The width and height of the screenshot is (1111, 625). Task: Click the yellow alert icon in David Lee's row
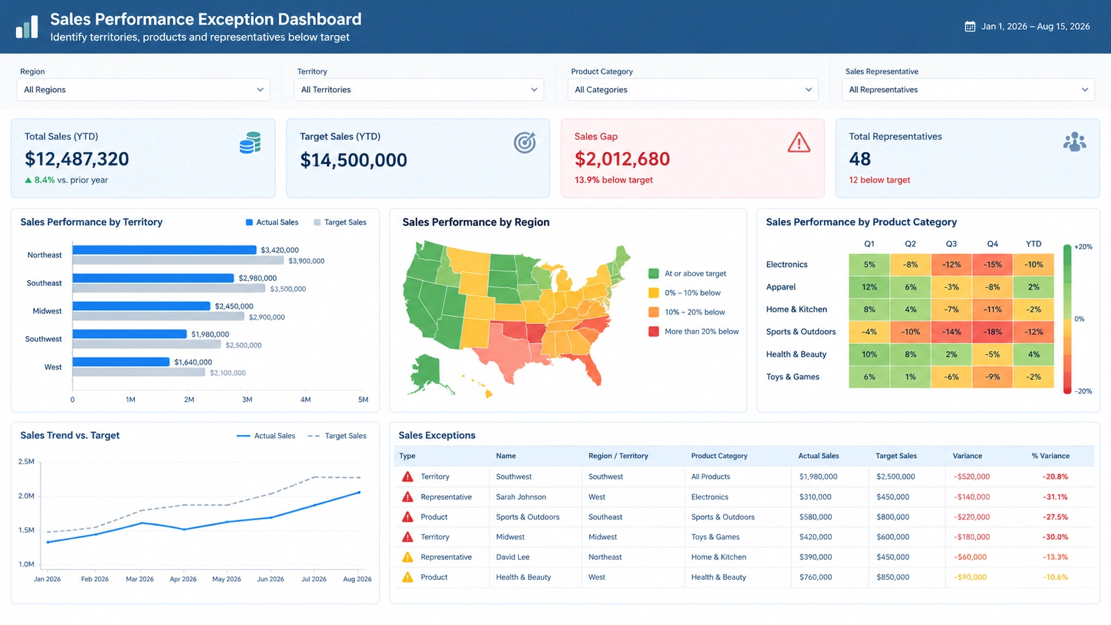tap(408, 557)
